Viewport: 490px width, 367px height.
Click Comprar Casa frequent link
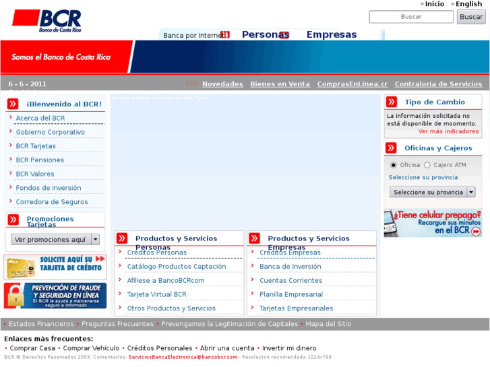[x=32, y=348]
